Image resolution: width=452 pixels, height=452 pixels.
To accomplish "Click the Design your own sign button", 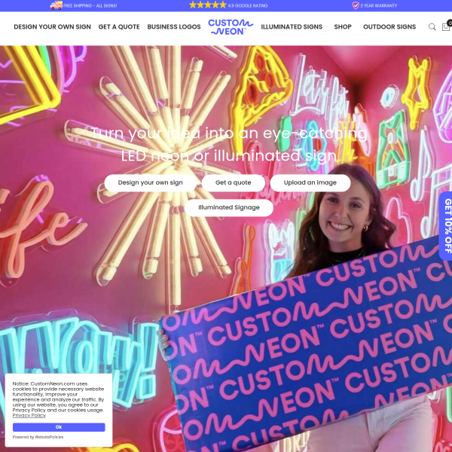I will [x=150, y=183].
